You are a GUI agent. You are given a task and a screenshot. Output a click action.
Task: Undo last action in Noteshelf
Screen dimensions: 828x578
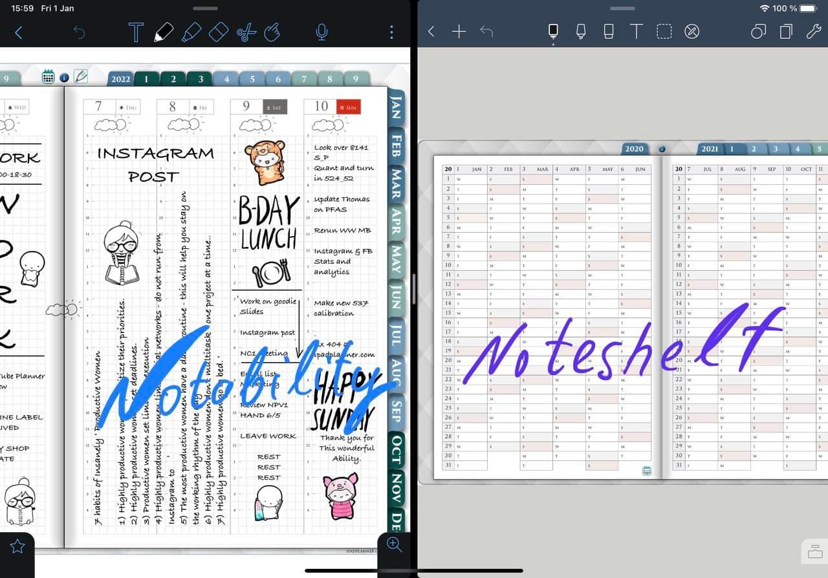coord(486,32)
